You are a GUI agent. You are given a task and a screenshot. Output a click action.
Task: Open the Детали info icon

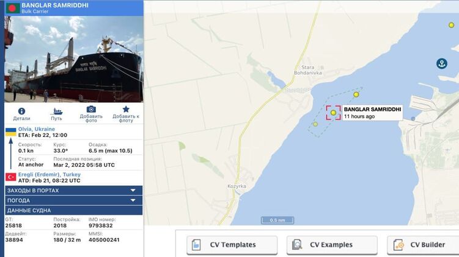(21, 111)
